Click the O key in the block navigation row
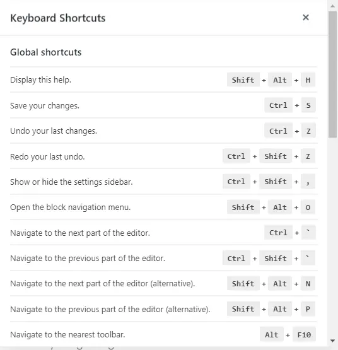Image resolution: width=338 pixels, height=350 pixels. tap(308, 207)
